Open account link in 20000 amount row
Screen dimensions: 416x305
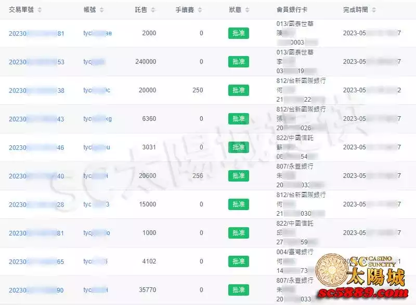click(x=97, y=90)
